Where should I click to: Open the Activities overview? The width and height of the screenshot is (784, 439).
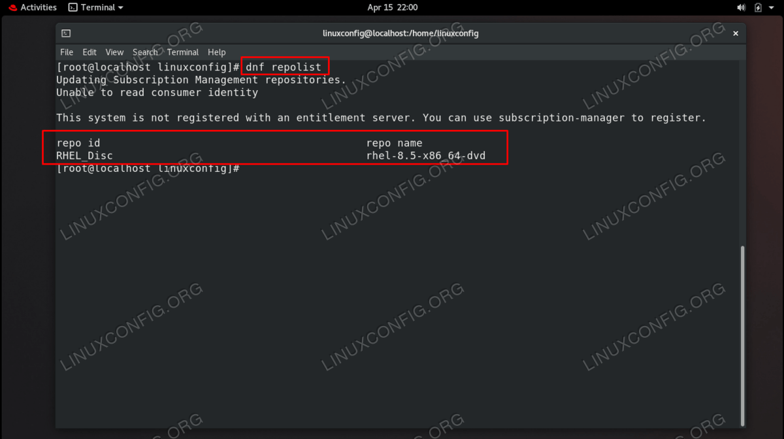pos(39,8)
